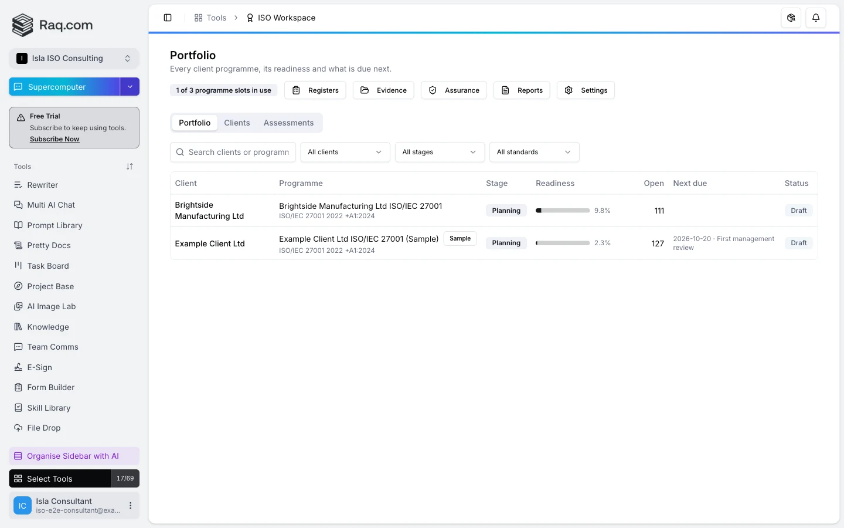Click Brightside Manufacturing Ltd ISO/IEC 27001 programme
The width and height of the screenshot is (844, 528).
point(360,206)
